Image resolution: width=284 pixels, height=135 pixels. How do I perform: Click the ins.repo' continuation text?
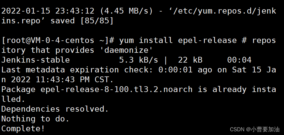(23, 21)
